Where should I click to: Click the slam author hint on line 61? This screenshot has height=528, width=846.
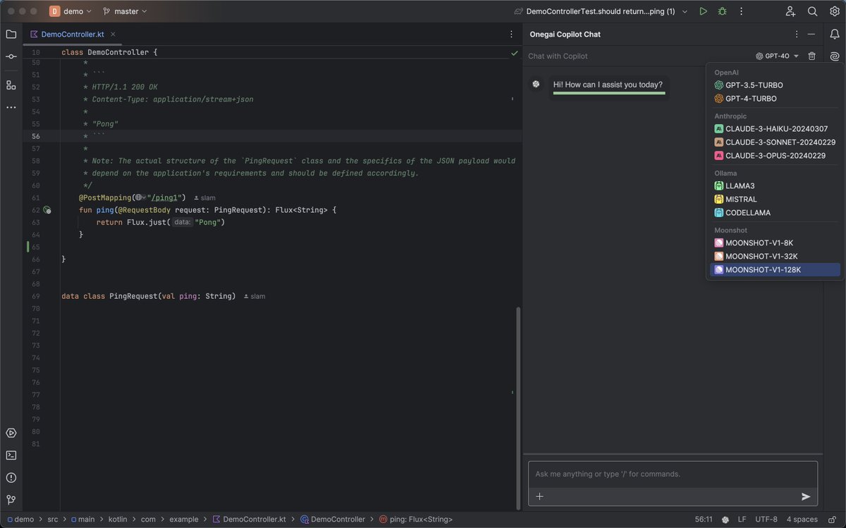204,197
